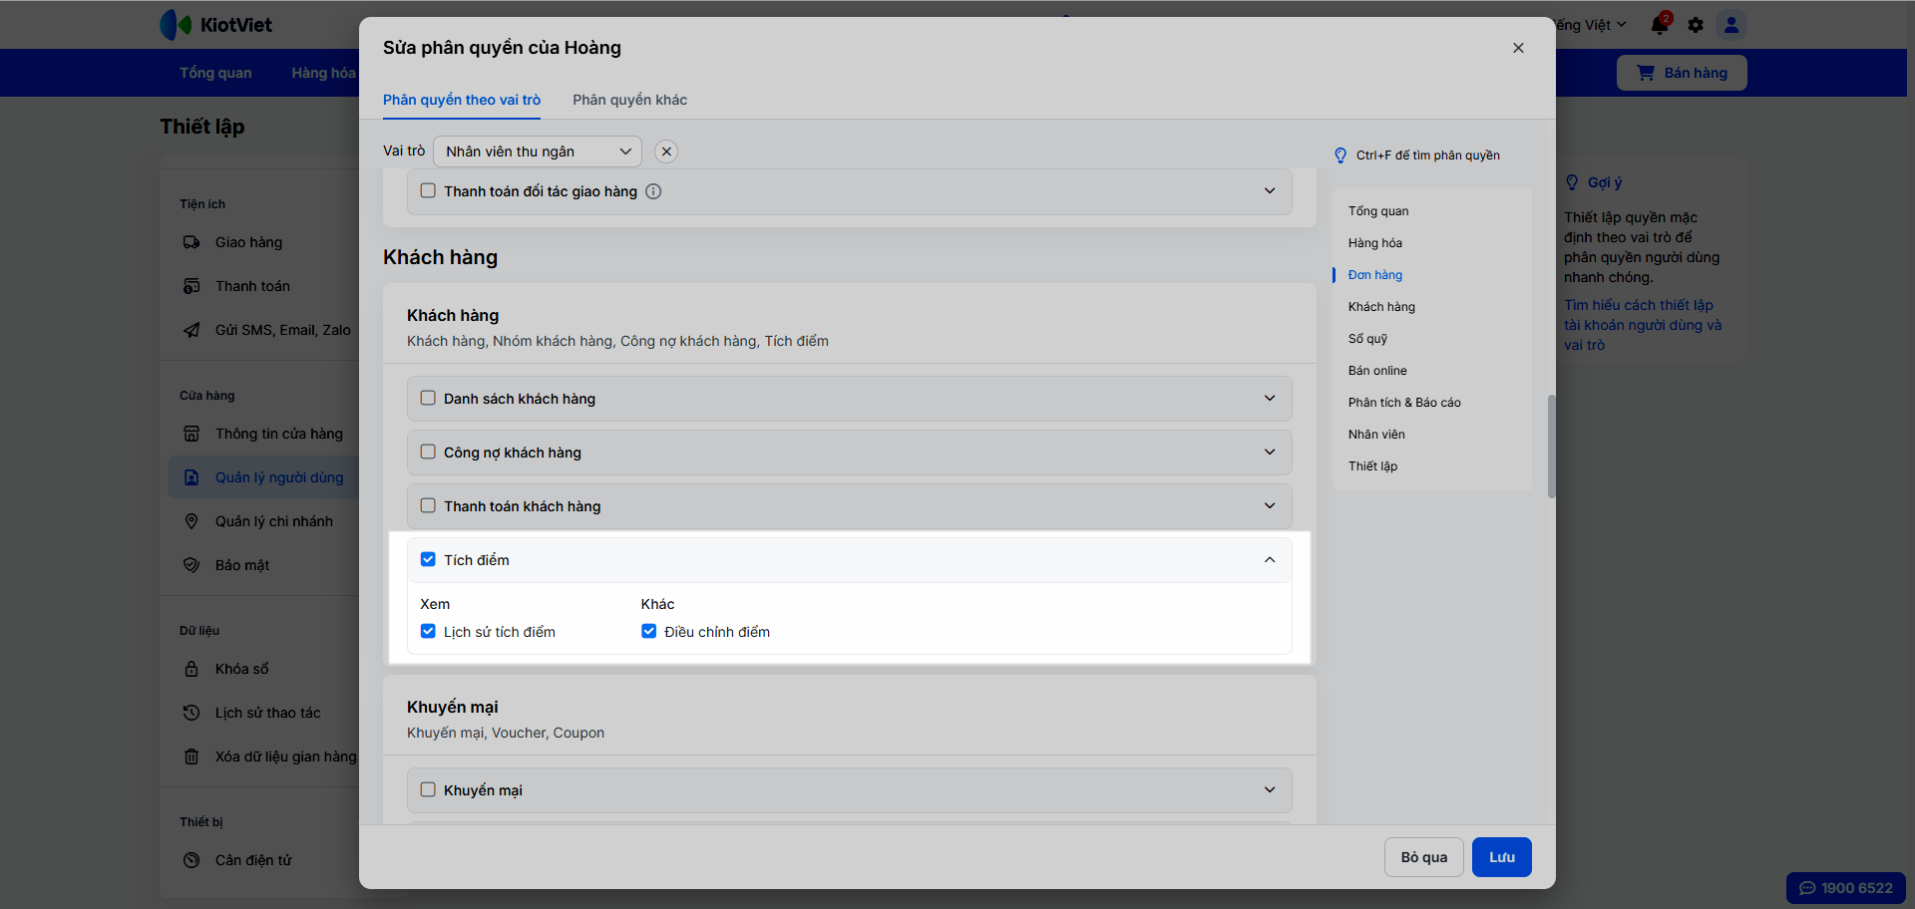Enable the Danh sách khách hàng checkbox
The image size is (1915, 909).
[428, 399]
